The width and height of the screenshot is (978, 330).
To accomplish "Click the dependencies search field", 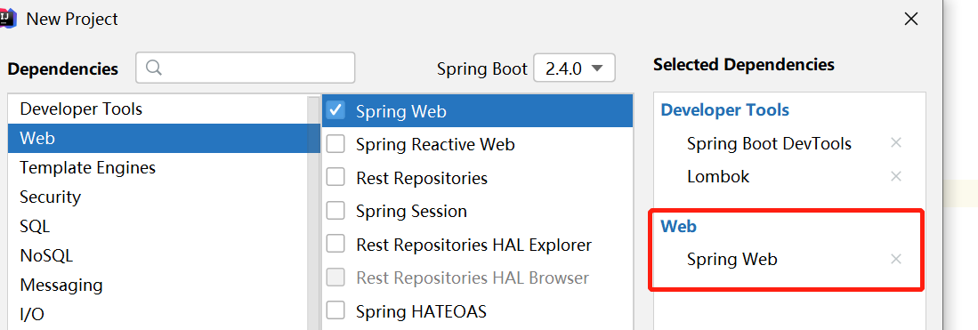I will pyautogui.click(x=245, y=68).
